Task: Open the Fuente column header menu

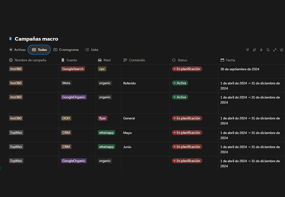Action: (72, 60)
